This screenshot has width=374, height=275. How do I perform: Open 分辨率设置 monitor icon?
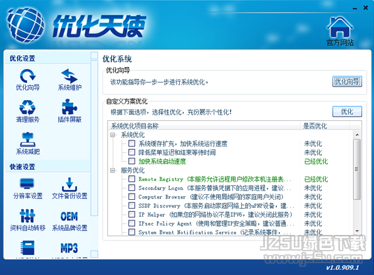[x=28, y=189]
